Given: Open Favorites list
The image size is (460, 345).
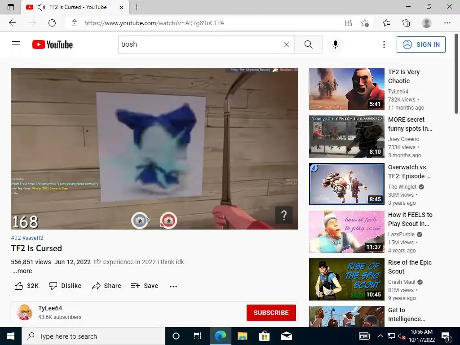Looking at the screenshot, I should pyautogui.click(x=386, y=23).
